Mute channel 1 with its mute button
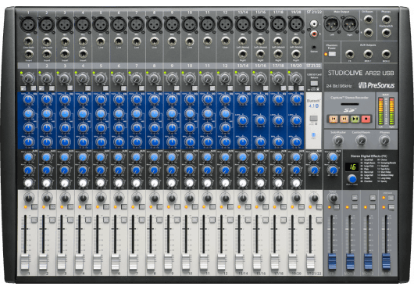The height and width of the screenshot is (290, 414). click(34, 207)
